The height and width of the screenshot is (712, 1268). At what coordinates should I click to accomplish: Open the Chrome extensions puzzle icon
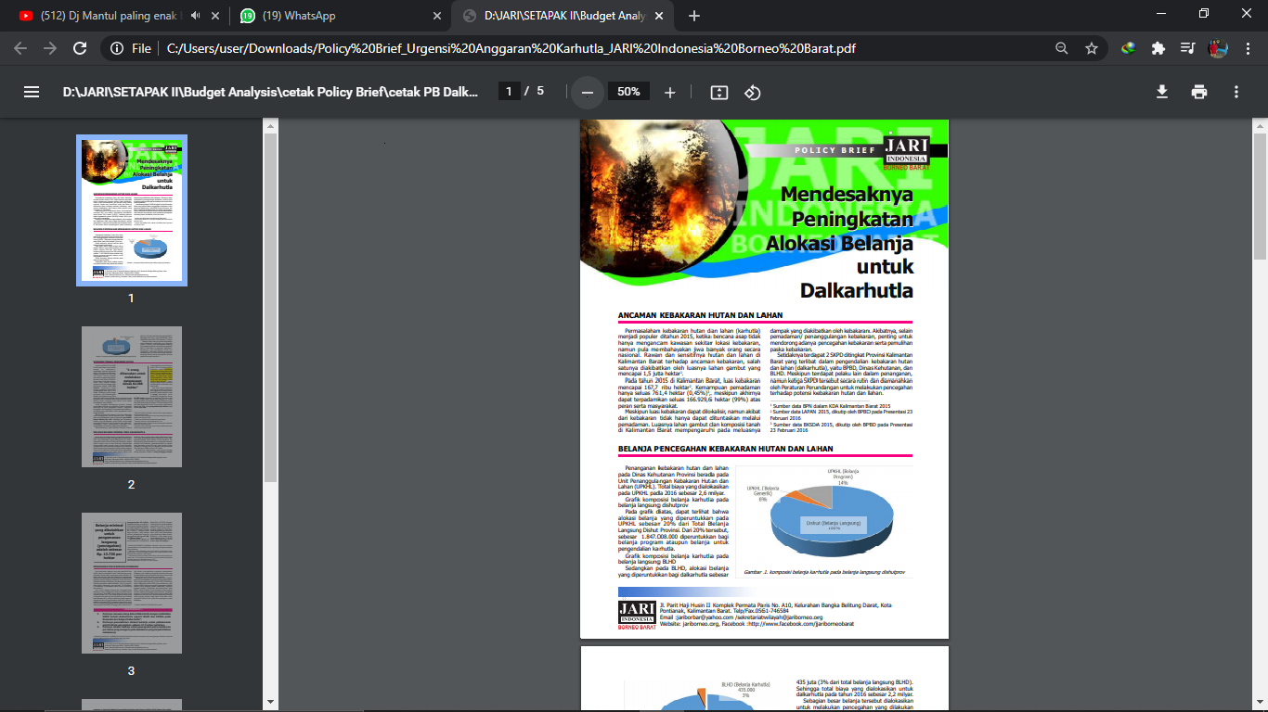click(1158, 48)
